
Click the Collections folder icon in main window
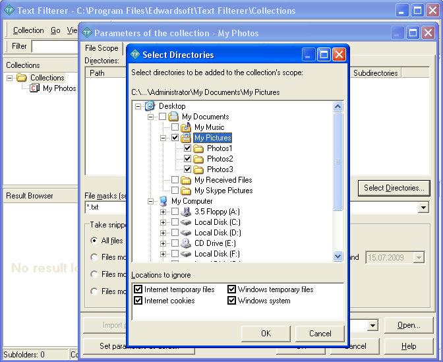point(22,77)
